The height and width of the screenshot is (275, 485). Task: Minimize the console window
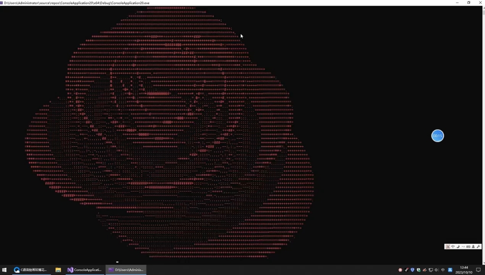[x=457, y=3]
